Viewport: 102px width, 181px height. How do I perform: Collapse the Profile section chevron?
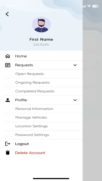(x=75, y=100)
